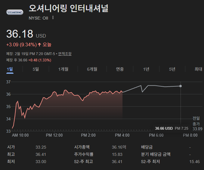Open the 면책조항 disclaimer link
204x170 pixels.
coord(65,54)
